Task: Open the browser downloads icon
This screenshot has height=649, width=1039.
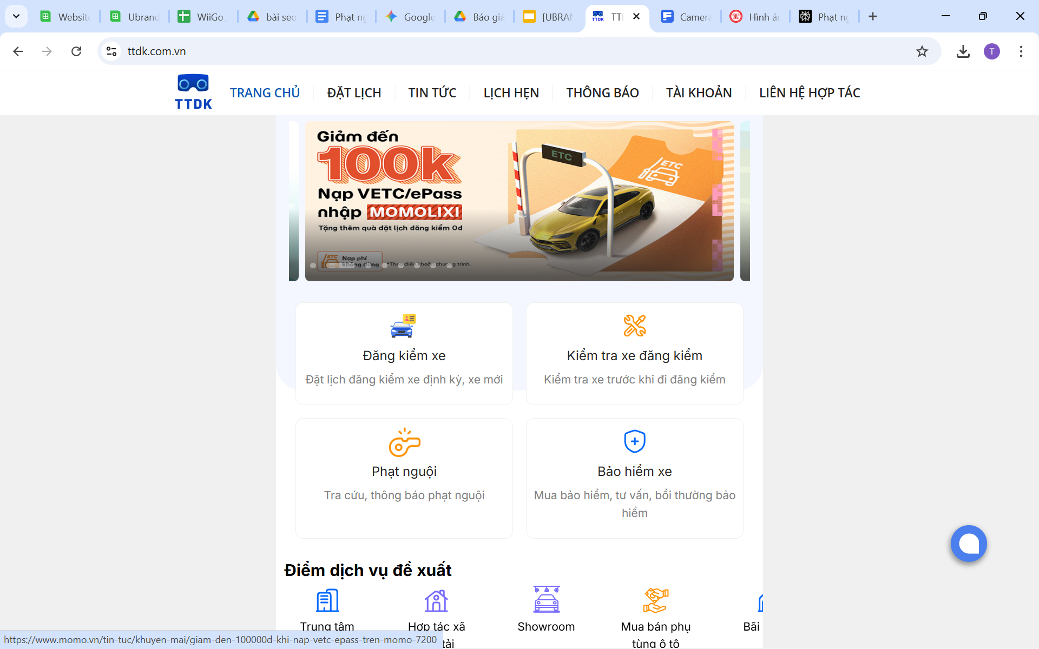Action: [963, 51]
